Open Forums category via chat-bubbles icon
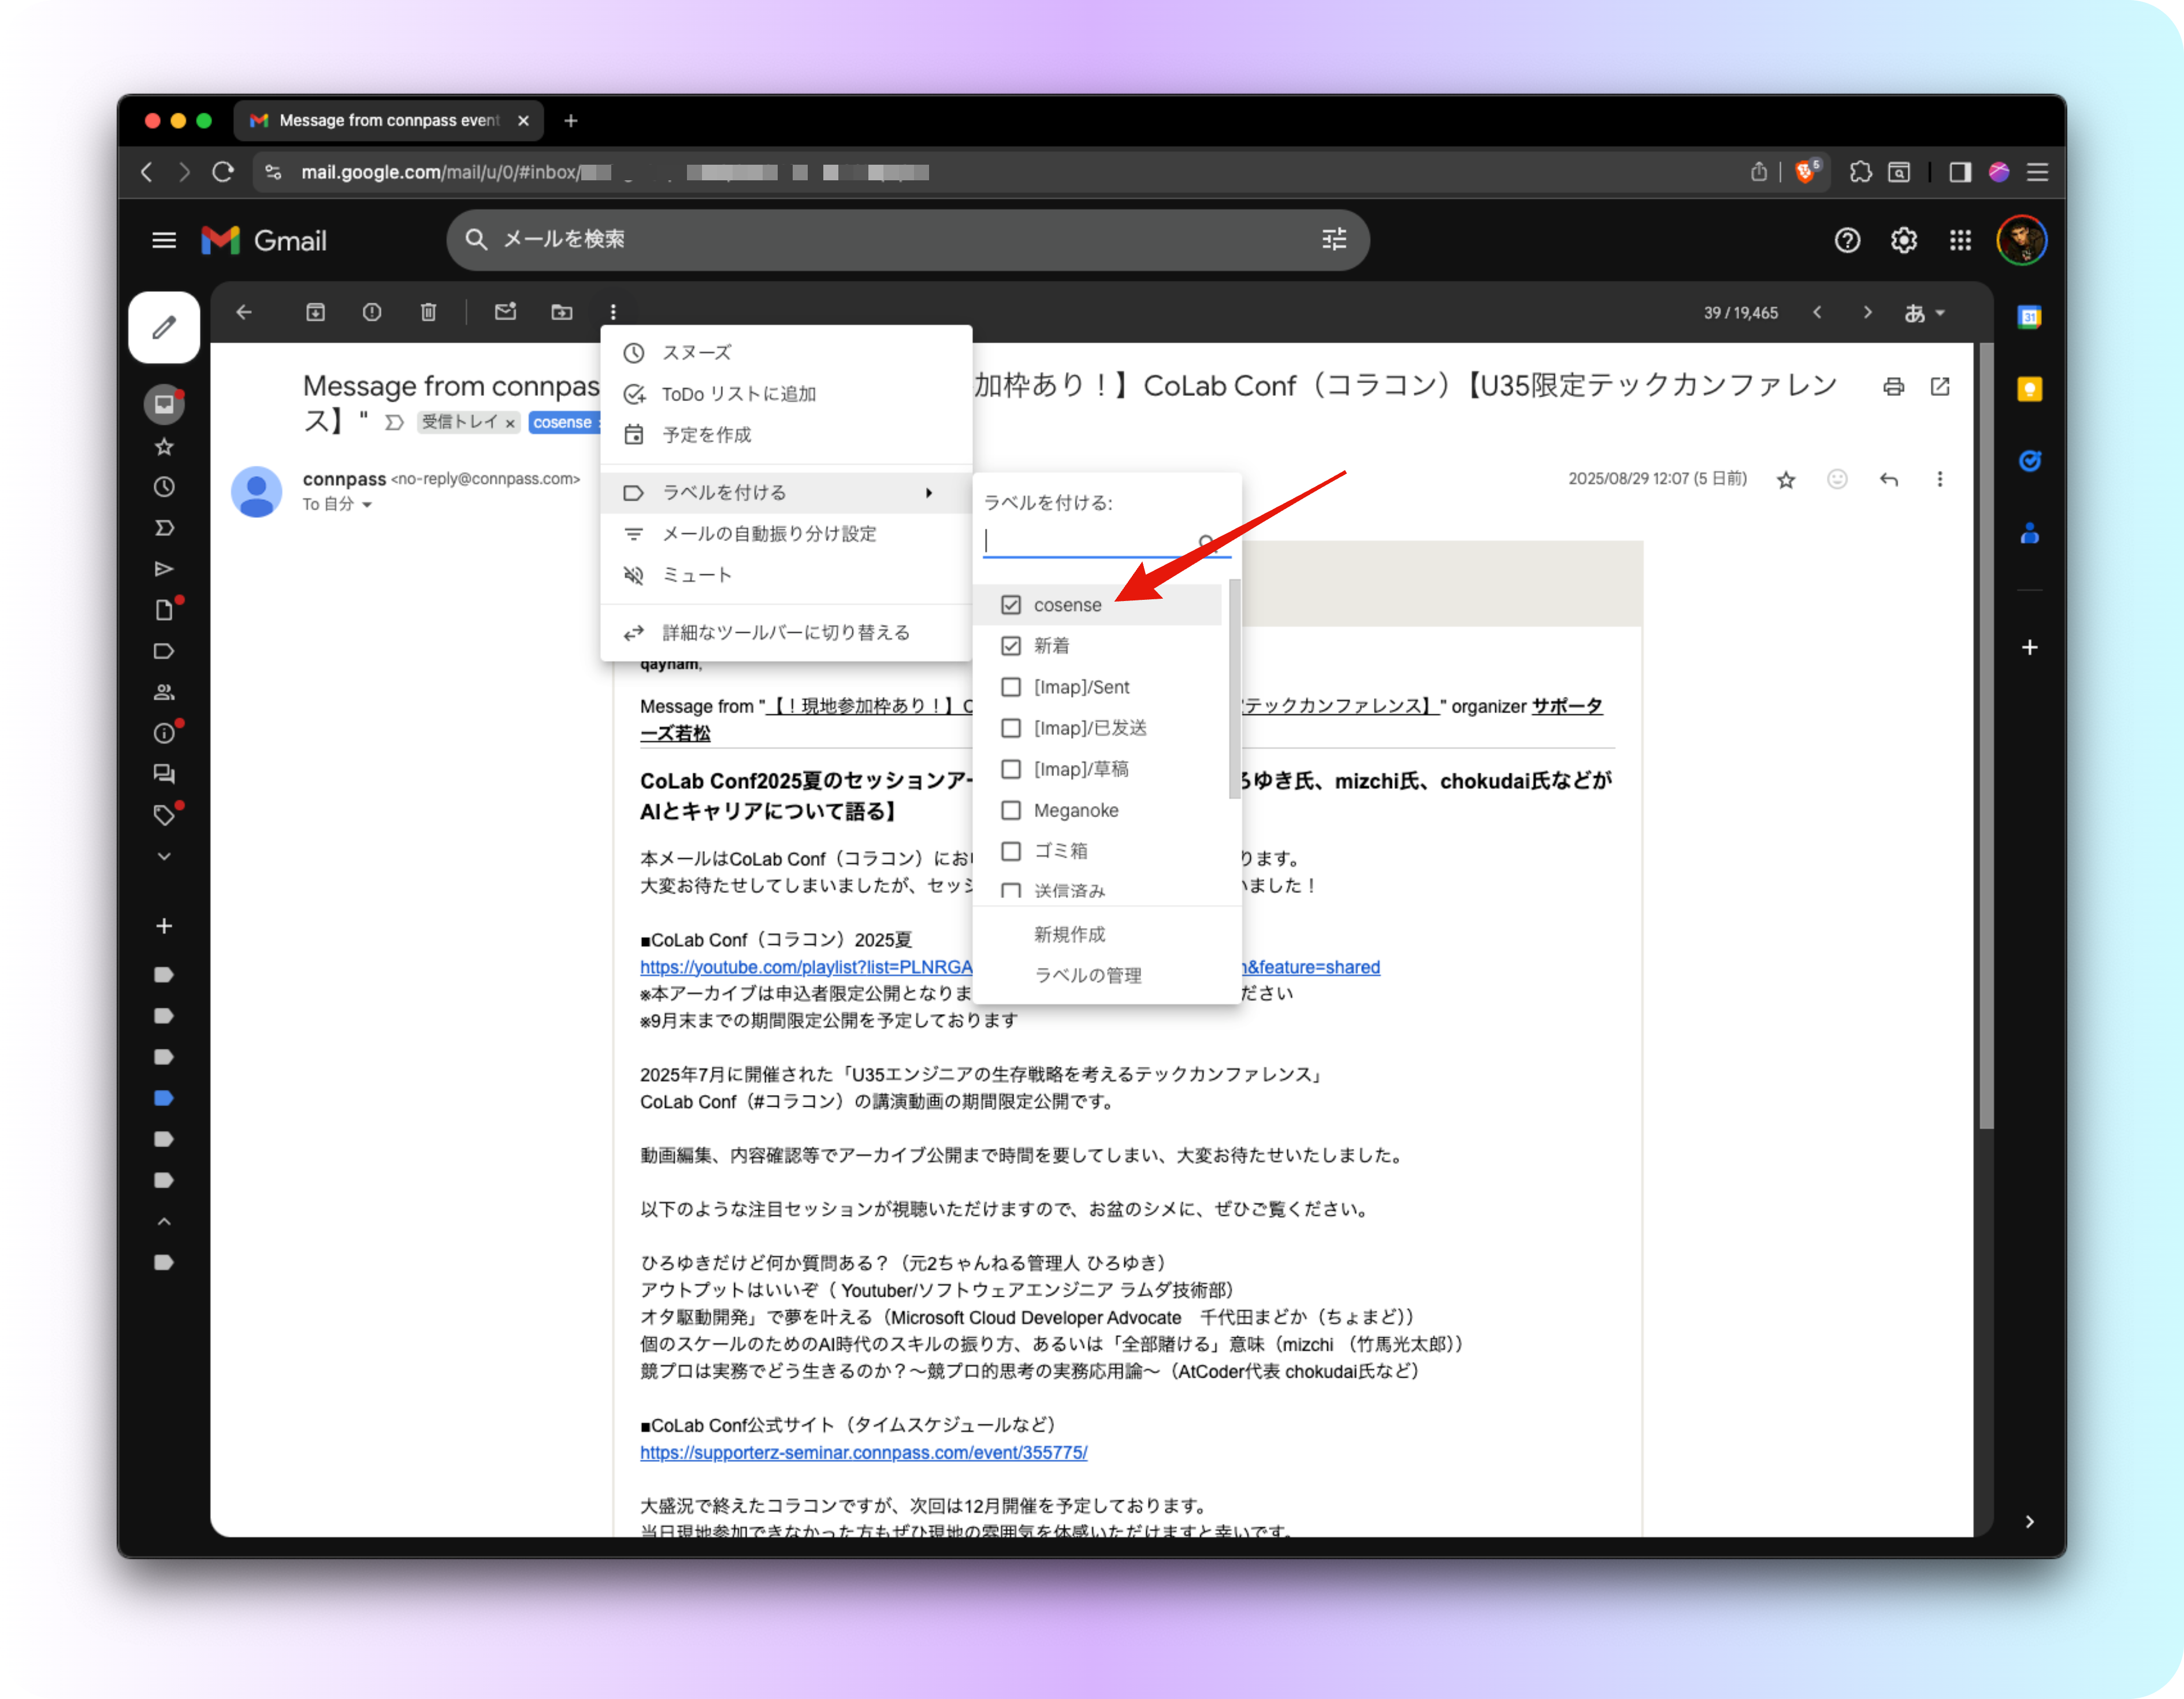 tap(164, 774)
